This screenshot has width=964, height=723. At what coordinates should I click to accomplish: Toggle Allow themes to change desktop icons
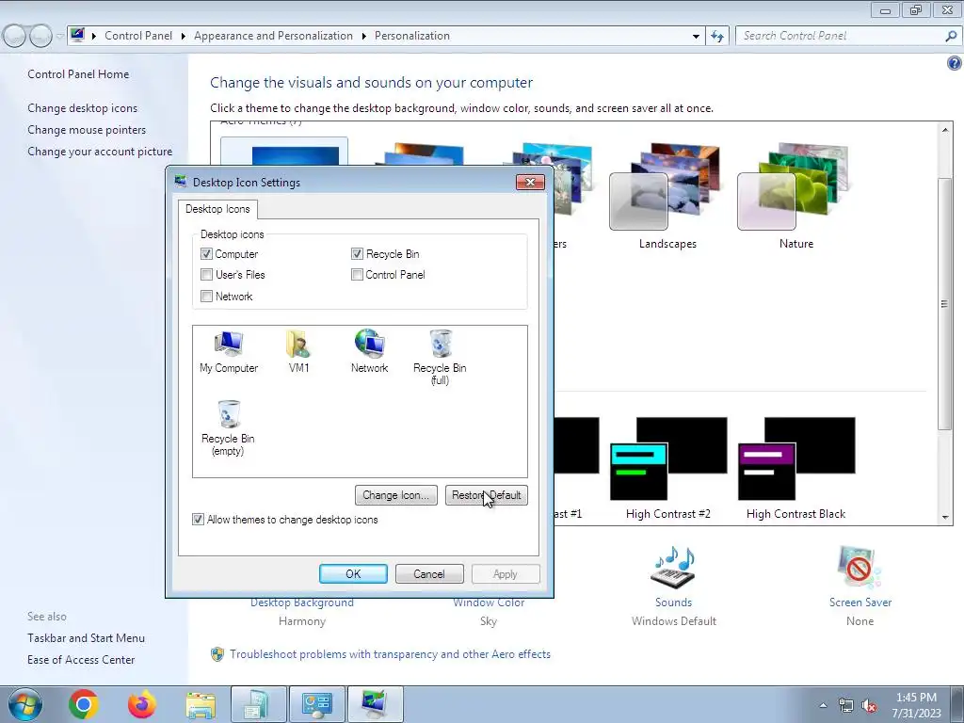click(198, 520)
